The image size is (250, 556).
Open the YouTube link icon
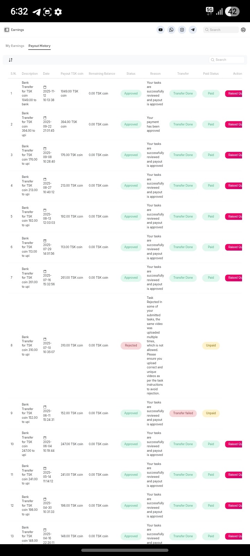point(160,30)
